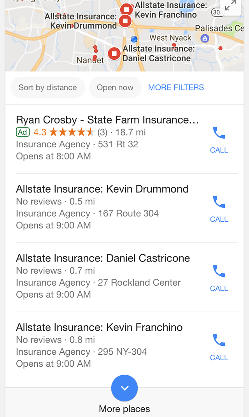Screen dimensions: 249x417
Task: Select Kevin Franchino map pin
Action: click(126, 9)
